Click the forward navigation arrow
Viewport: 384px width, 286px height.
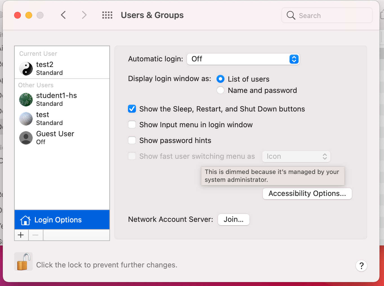click(84, 15)
